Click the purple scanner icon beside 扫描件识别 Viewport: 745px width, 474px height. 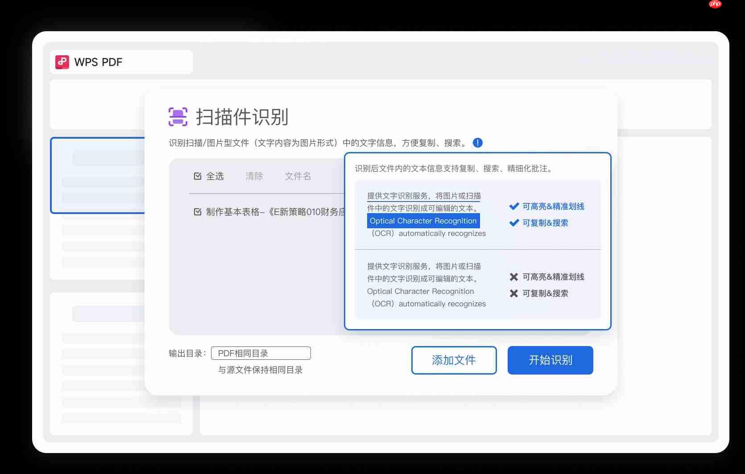[178, 116]
